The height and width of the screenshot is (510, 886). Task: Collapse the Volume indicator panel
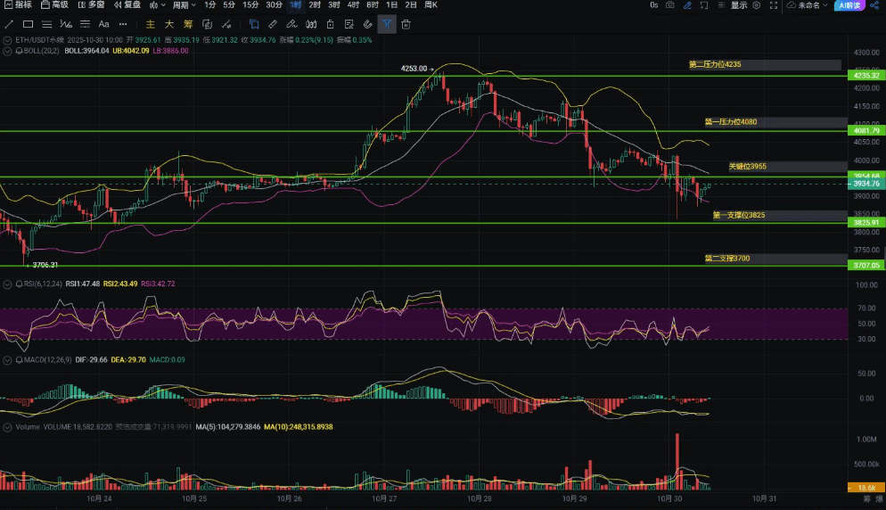click(8, 428)
